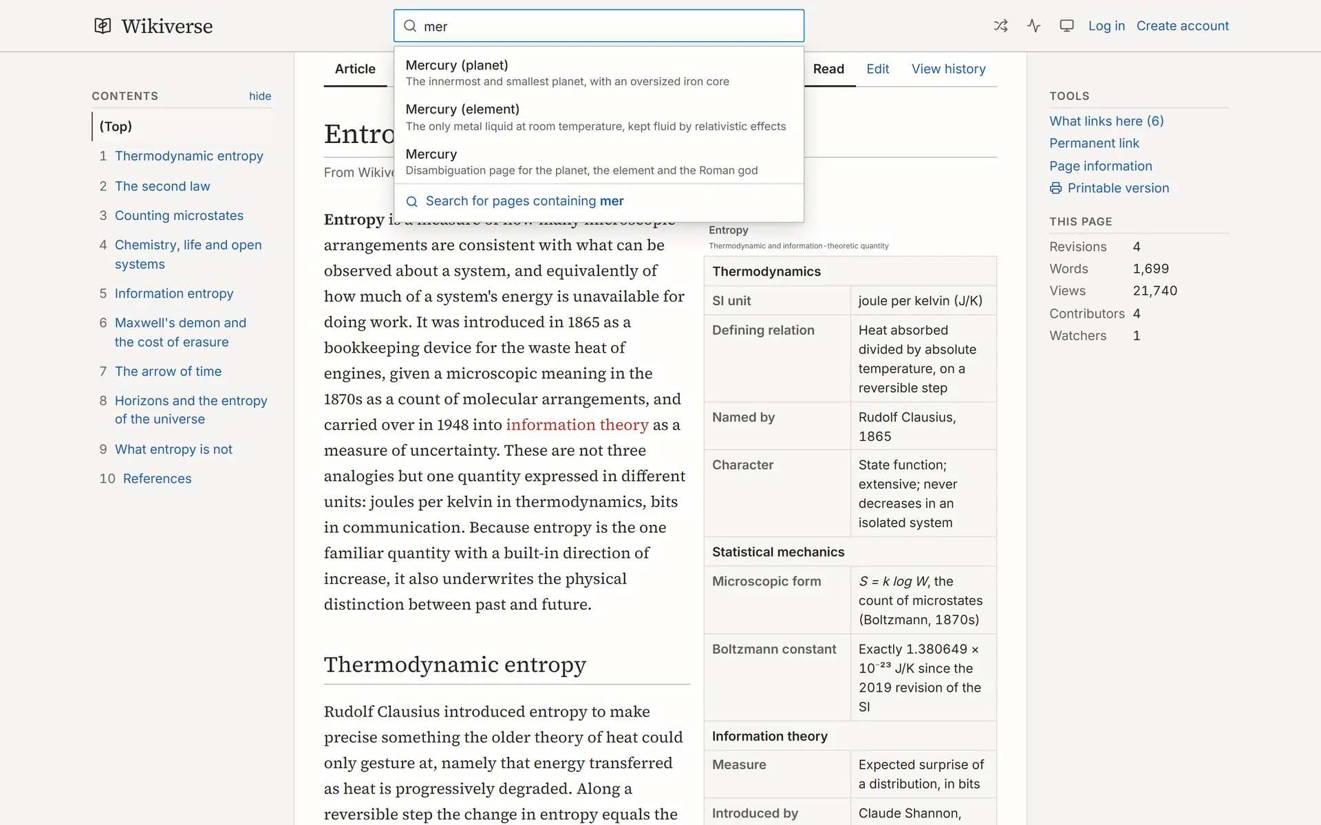Open the recent activity pulse icon

tap(1033, 26)
